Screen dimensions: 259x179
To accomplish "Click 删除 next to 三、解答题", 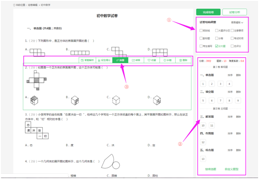I will point(239,116).
